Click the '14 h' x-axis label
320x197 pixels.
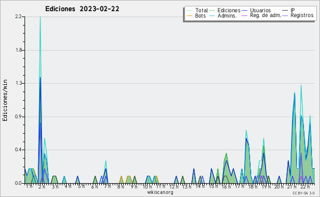click(x=200, y=186)
